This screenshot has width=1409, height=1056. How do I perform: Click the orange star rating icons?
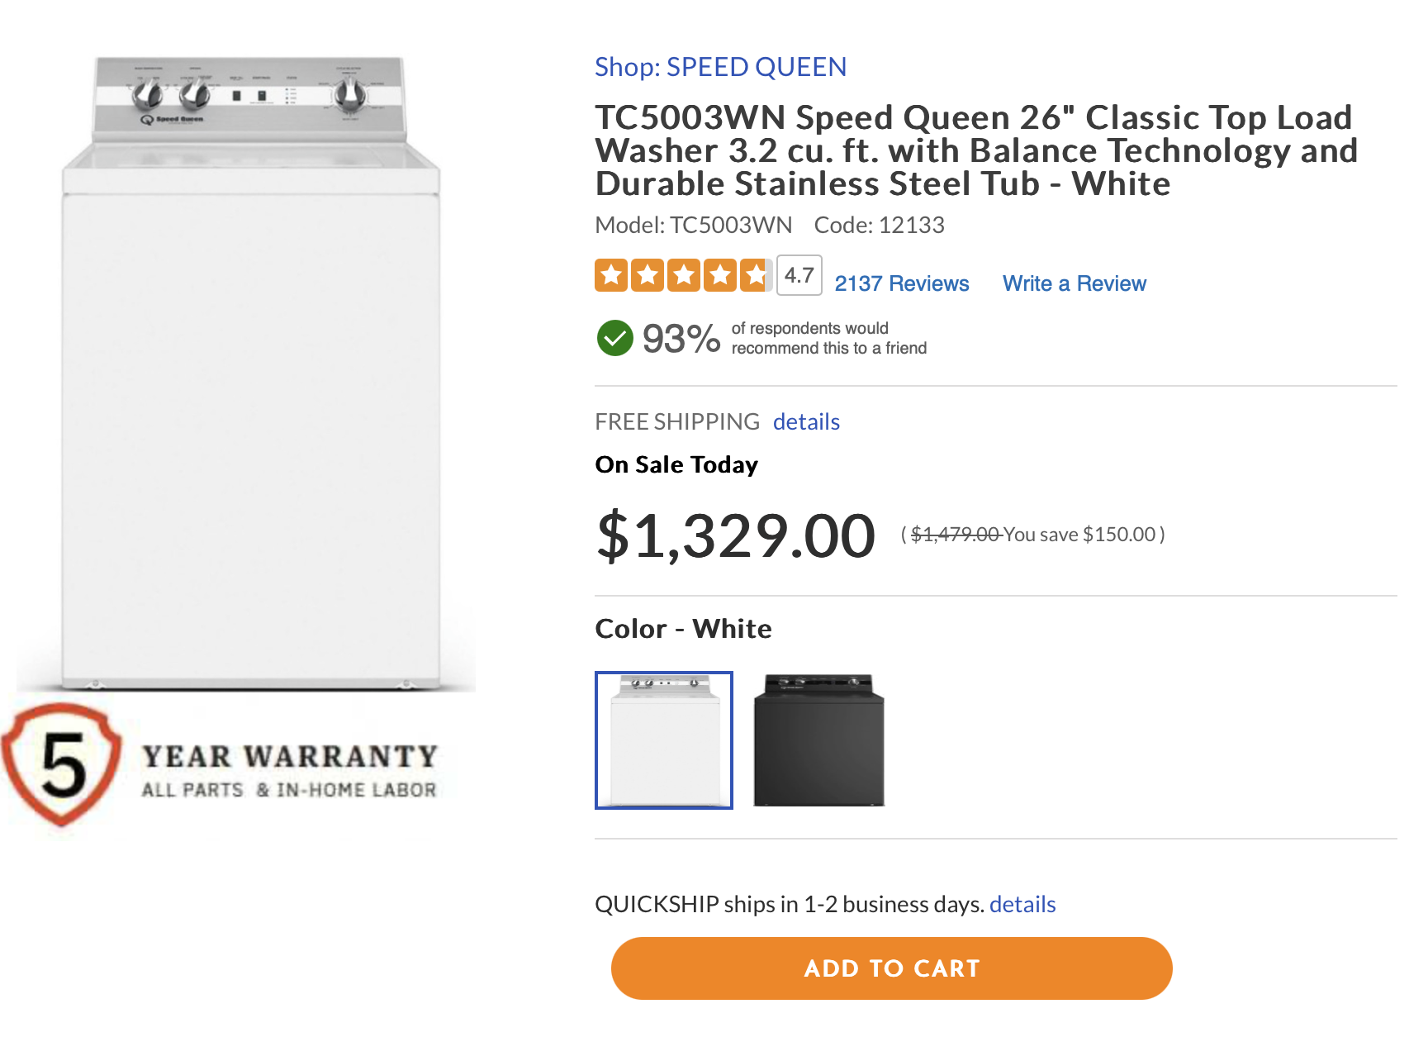(683, 275)
